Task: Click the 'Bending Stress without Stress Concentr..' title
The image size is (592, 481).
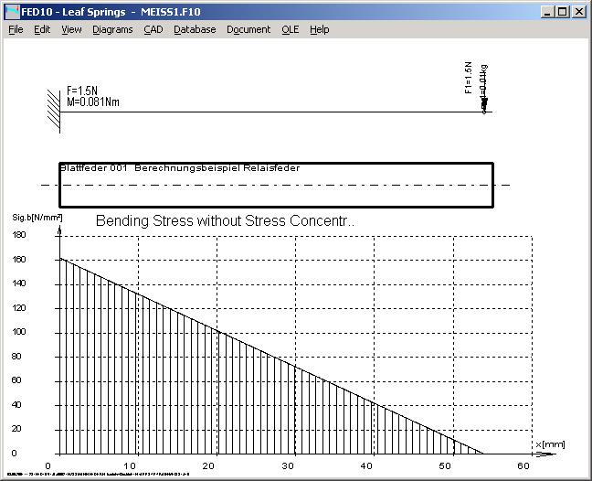Action: pos(225,222)
